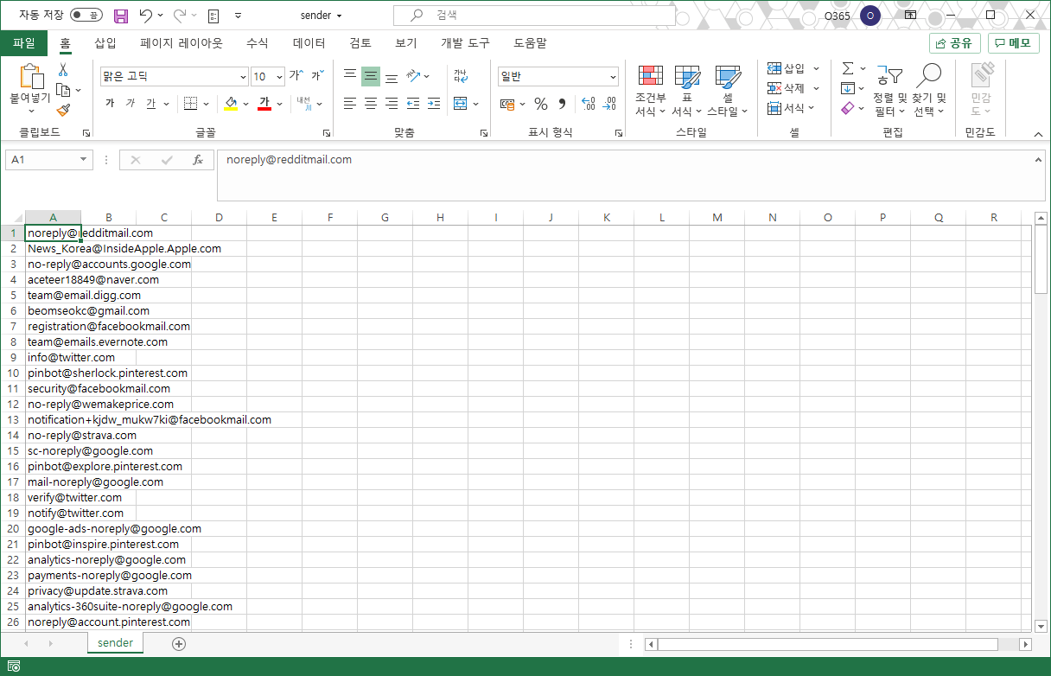Screen dimensions: 1051x676
Task: Toggle bold formatting 가
Action: pyautogui.click(x=110, y=104)
